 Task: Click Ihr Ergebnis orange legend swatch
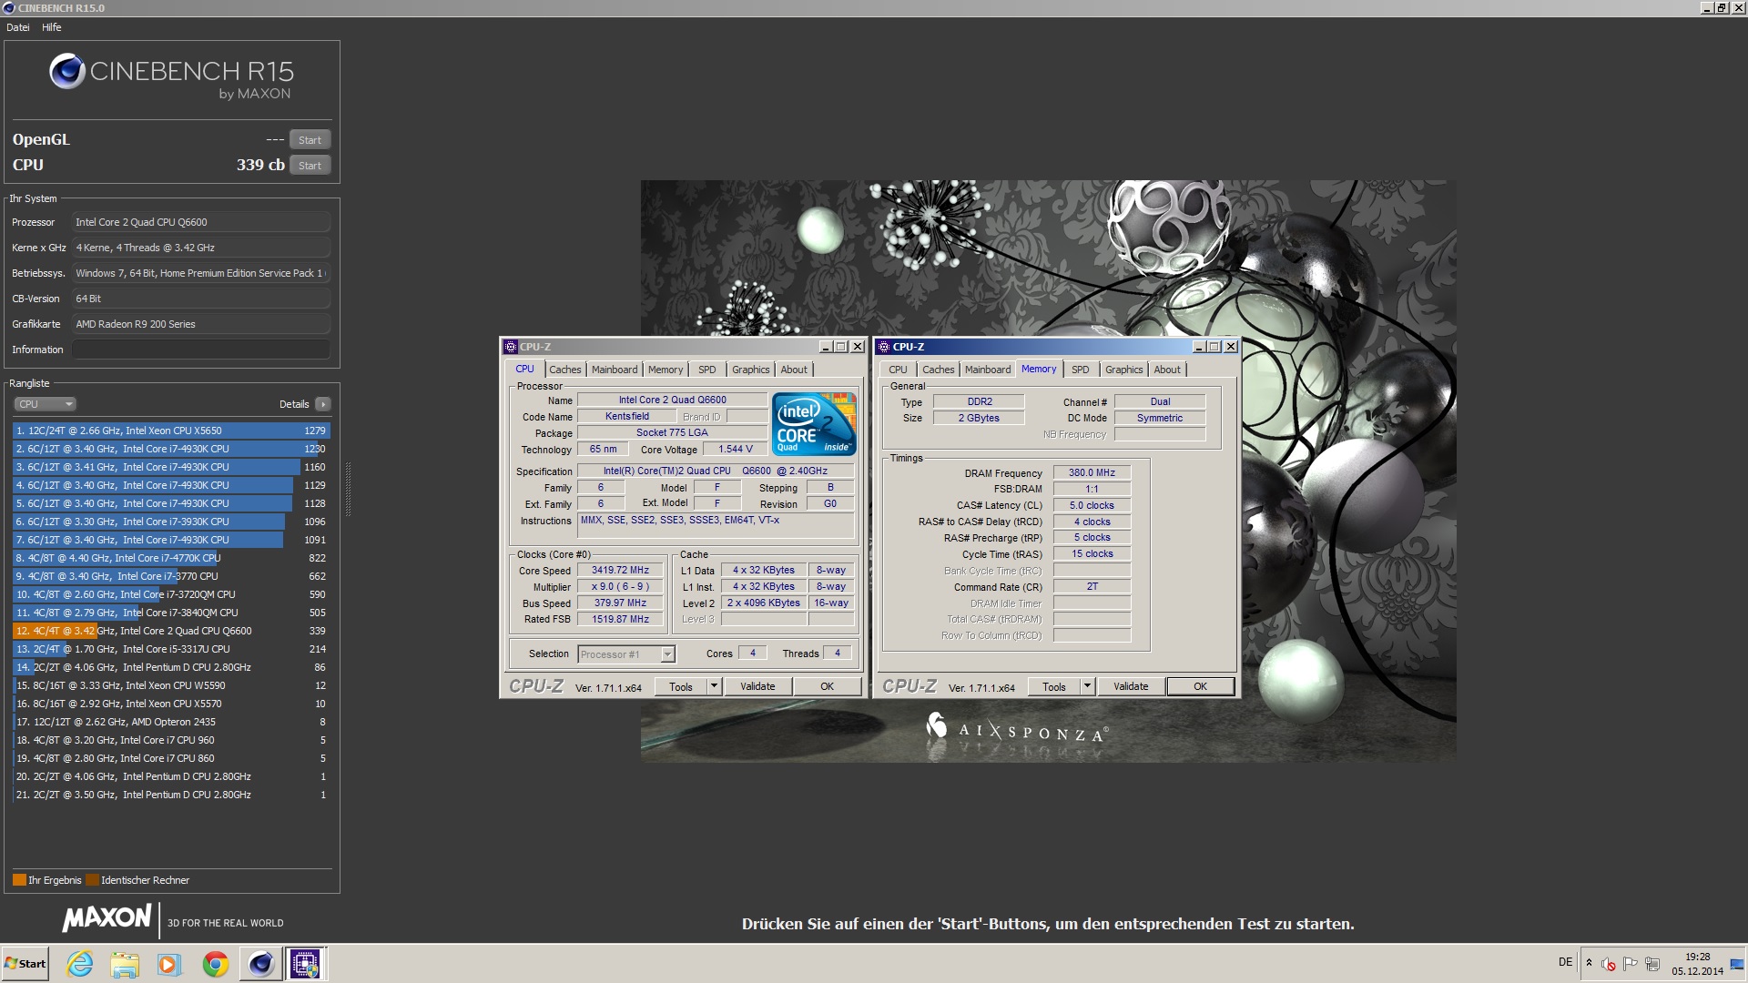point(19,880)
